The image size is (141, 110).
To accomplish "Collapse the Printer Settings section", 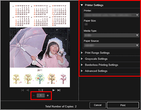I will tap(82, 5).
